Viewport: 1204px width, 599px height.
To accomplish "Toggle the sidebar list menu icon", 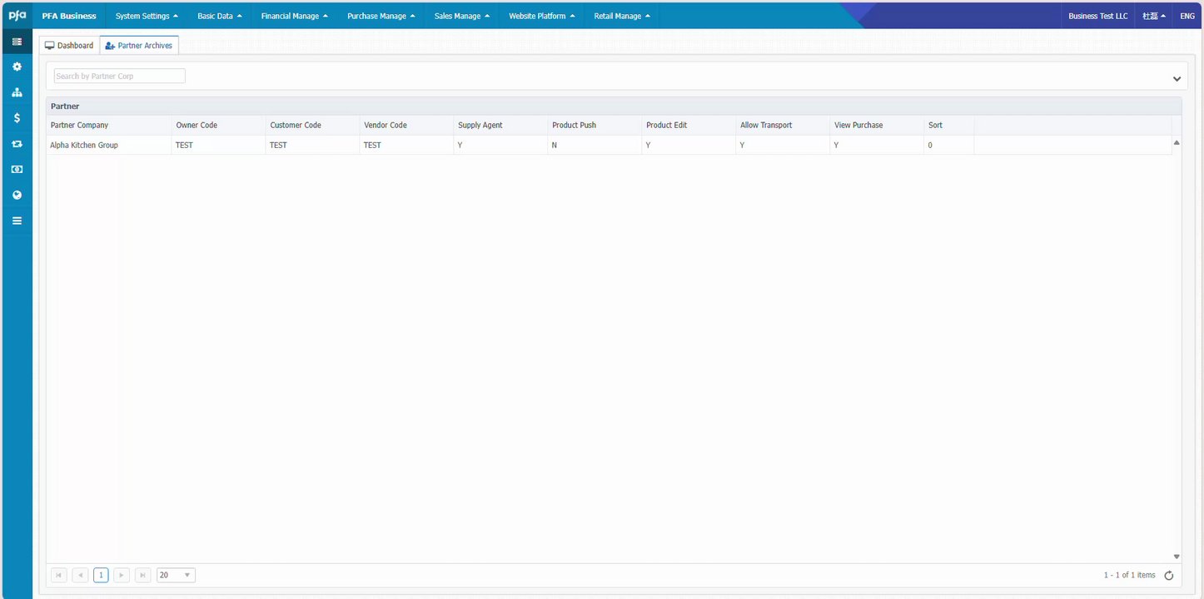I will point(17,42).
